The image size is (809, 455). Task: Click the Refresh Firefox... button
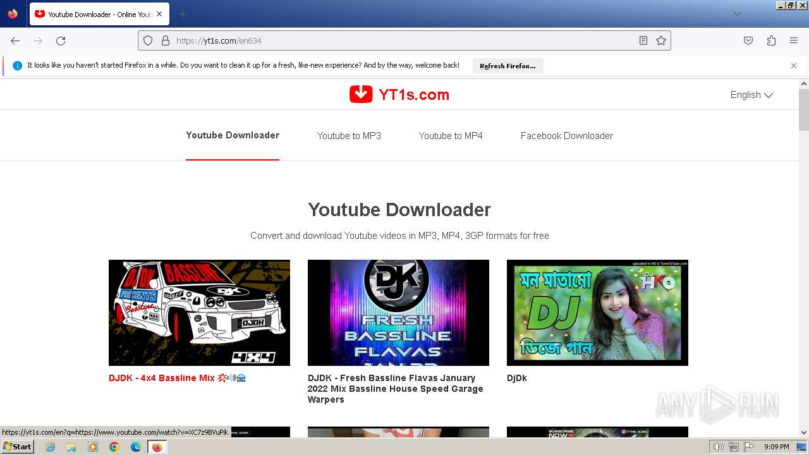508,66
